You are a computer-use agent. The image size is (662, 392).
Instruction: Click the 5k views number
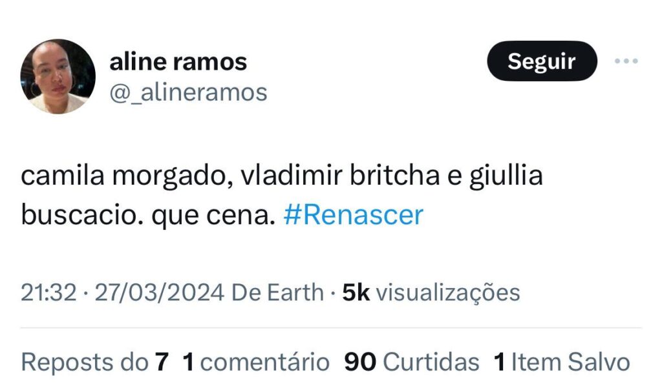pos(356,293)
